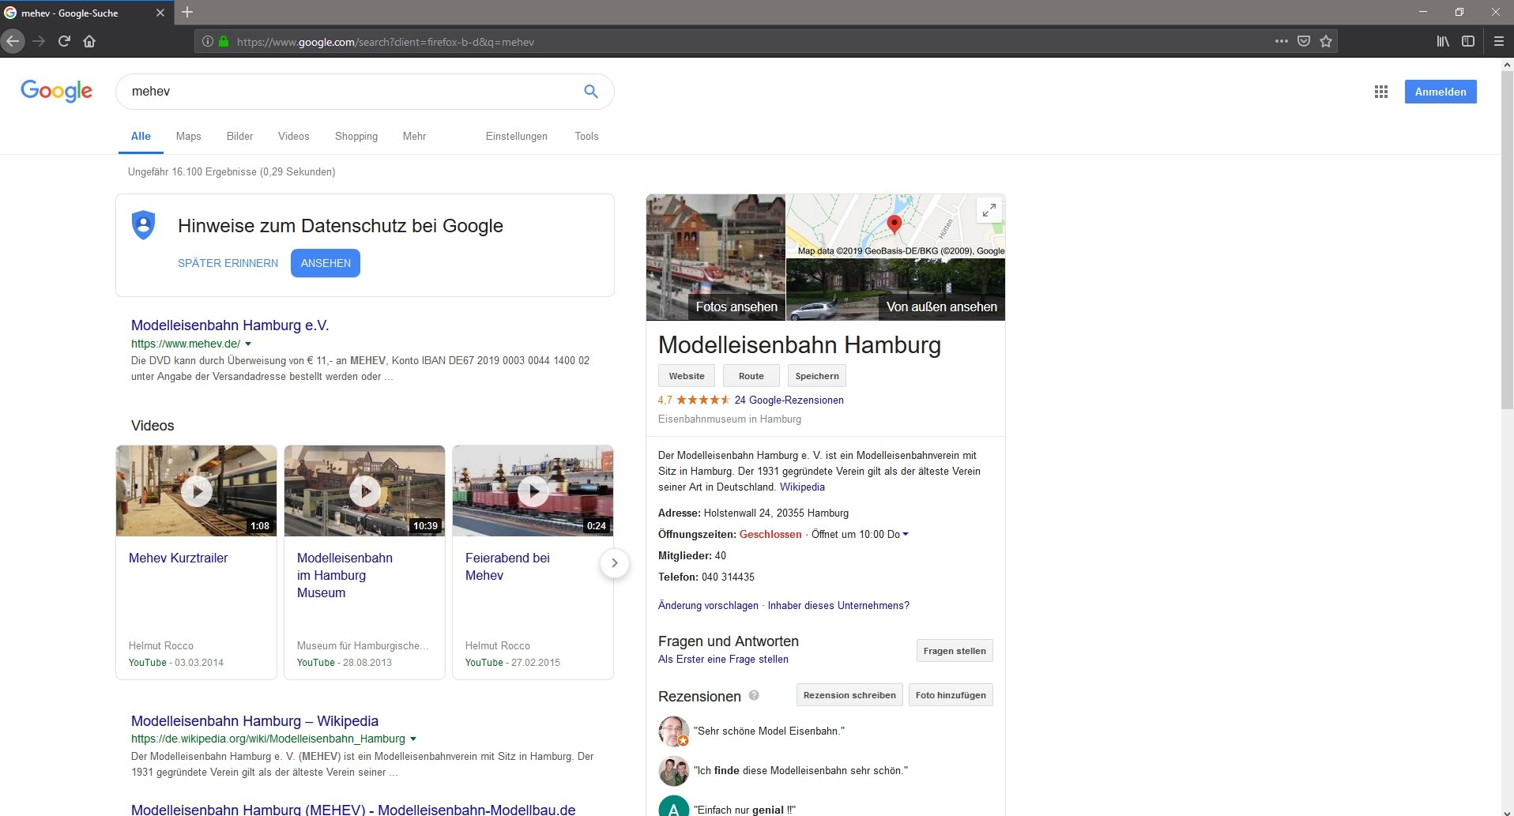
Task: Show the Firefox library icon
Action: pyautogui.click(x=1443, y=41)
